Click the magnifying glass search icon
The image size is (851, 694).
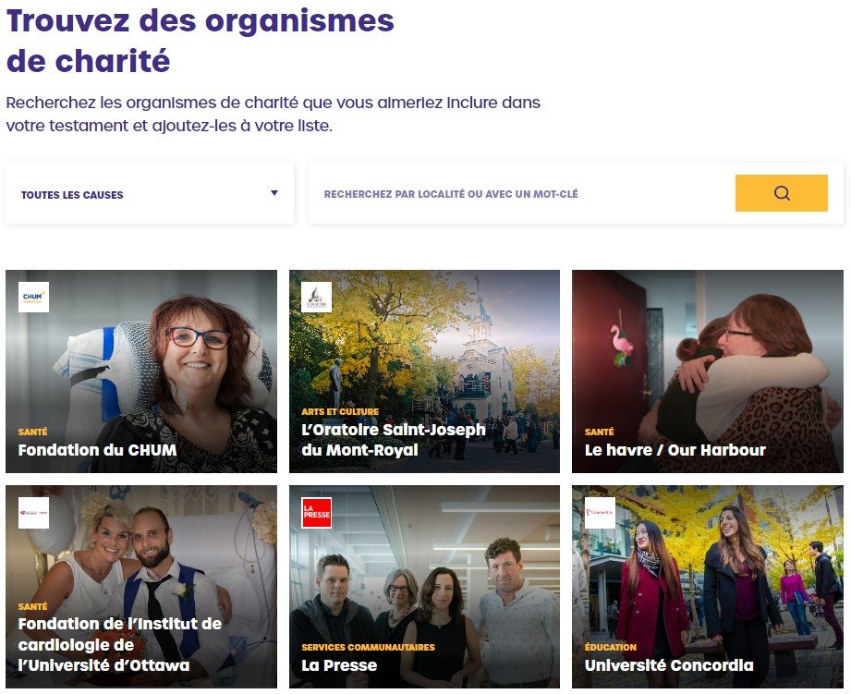pyautogui.click(x=781, y=193)
